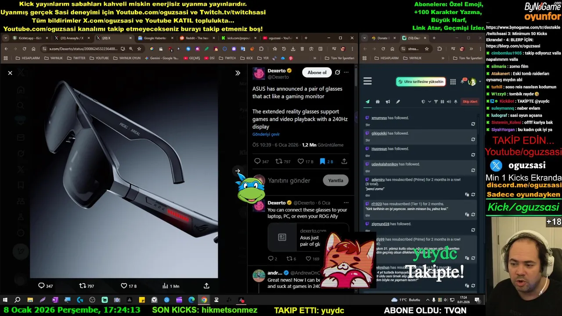
Task: Replay the Huoresun follow alert
Action: [x=473, y=155]
